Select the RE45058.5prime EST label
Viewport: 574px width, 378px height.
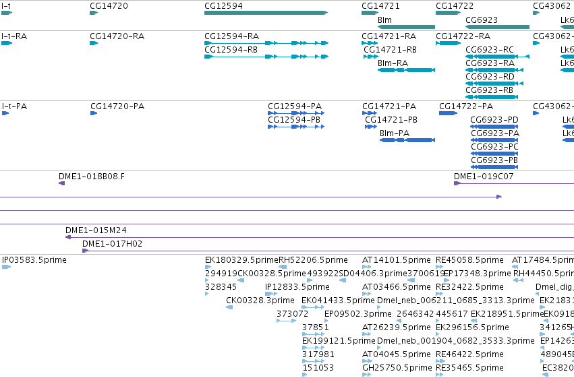tap(469, 260)
